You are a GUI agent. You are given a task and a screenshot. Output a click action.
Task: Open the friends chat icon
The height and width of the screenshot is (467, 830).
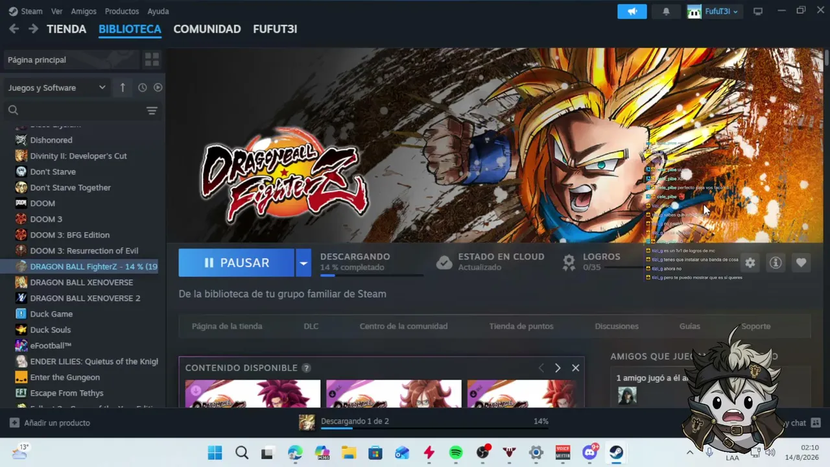click(816, 423)
